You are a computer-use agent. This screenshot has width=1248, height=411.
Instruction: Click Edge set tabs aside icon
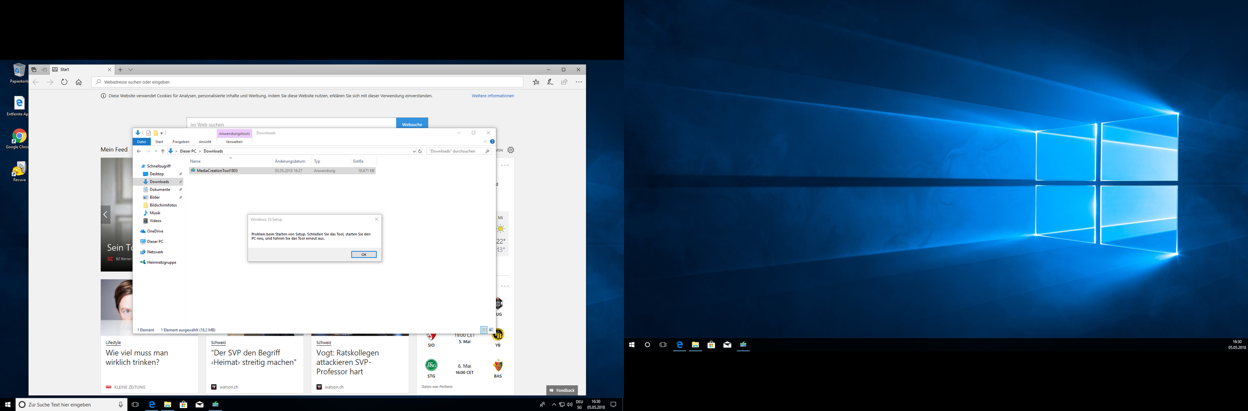[45, 70]
